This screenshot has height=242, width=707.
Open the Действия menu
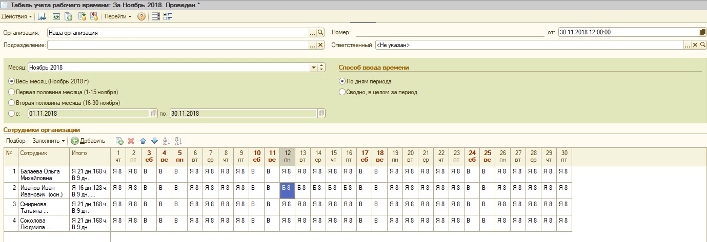point(17,16)
